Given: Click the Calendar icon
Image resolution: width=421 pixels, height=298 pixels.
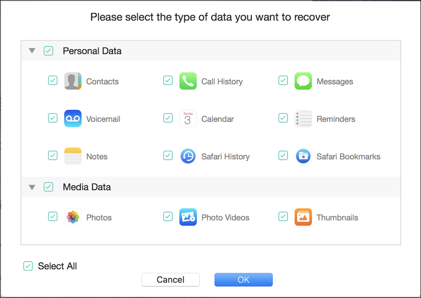Looking at the screenshot, I should pyautogui.click(x=188, y=119).
